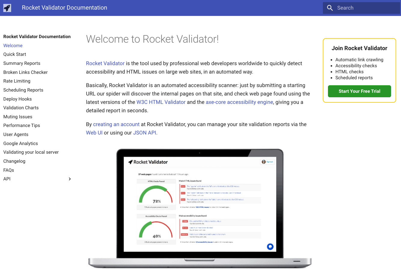Open Validating your local server page
This screenshot has width=401, height=278.
pyautogui.click(x=31, y=152)
